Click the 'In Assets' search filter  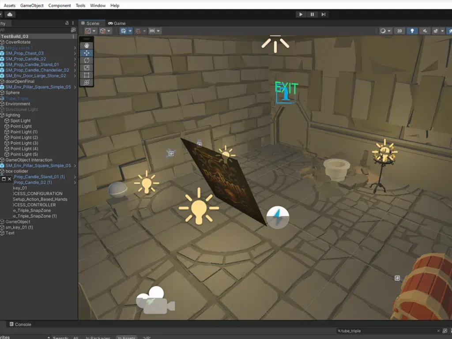pyautogui.click(x=126, y=338)
